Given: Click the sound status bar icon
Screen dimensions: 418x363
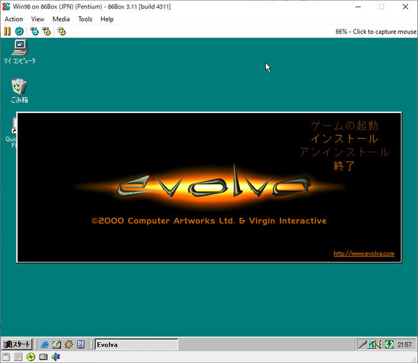Looking at the screenshot, I should [56, 357].
